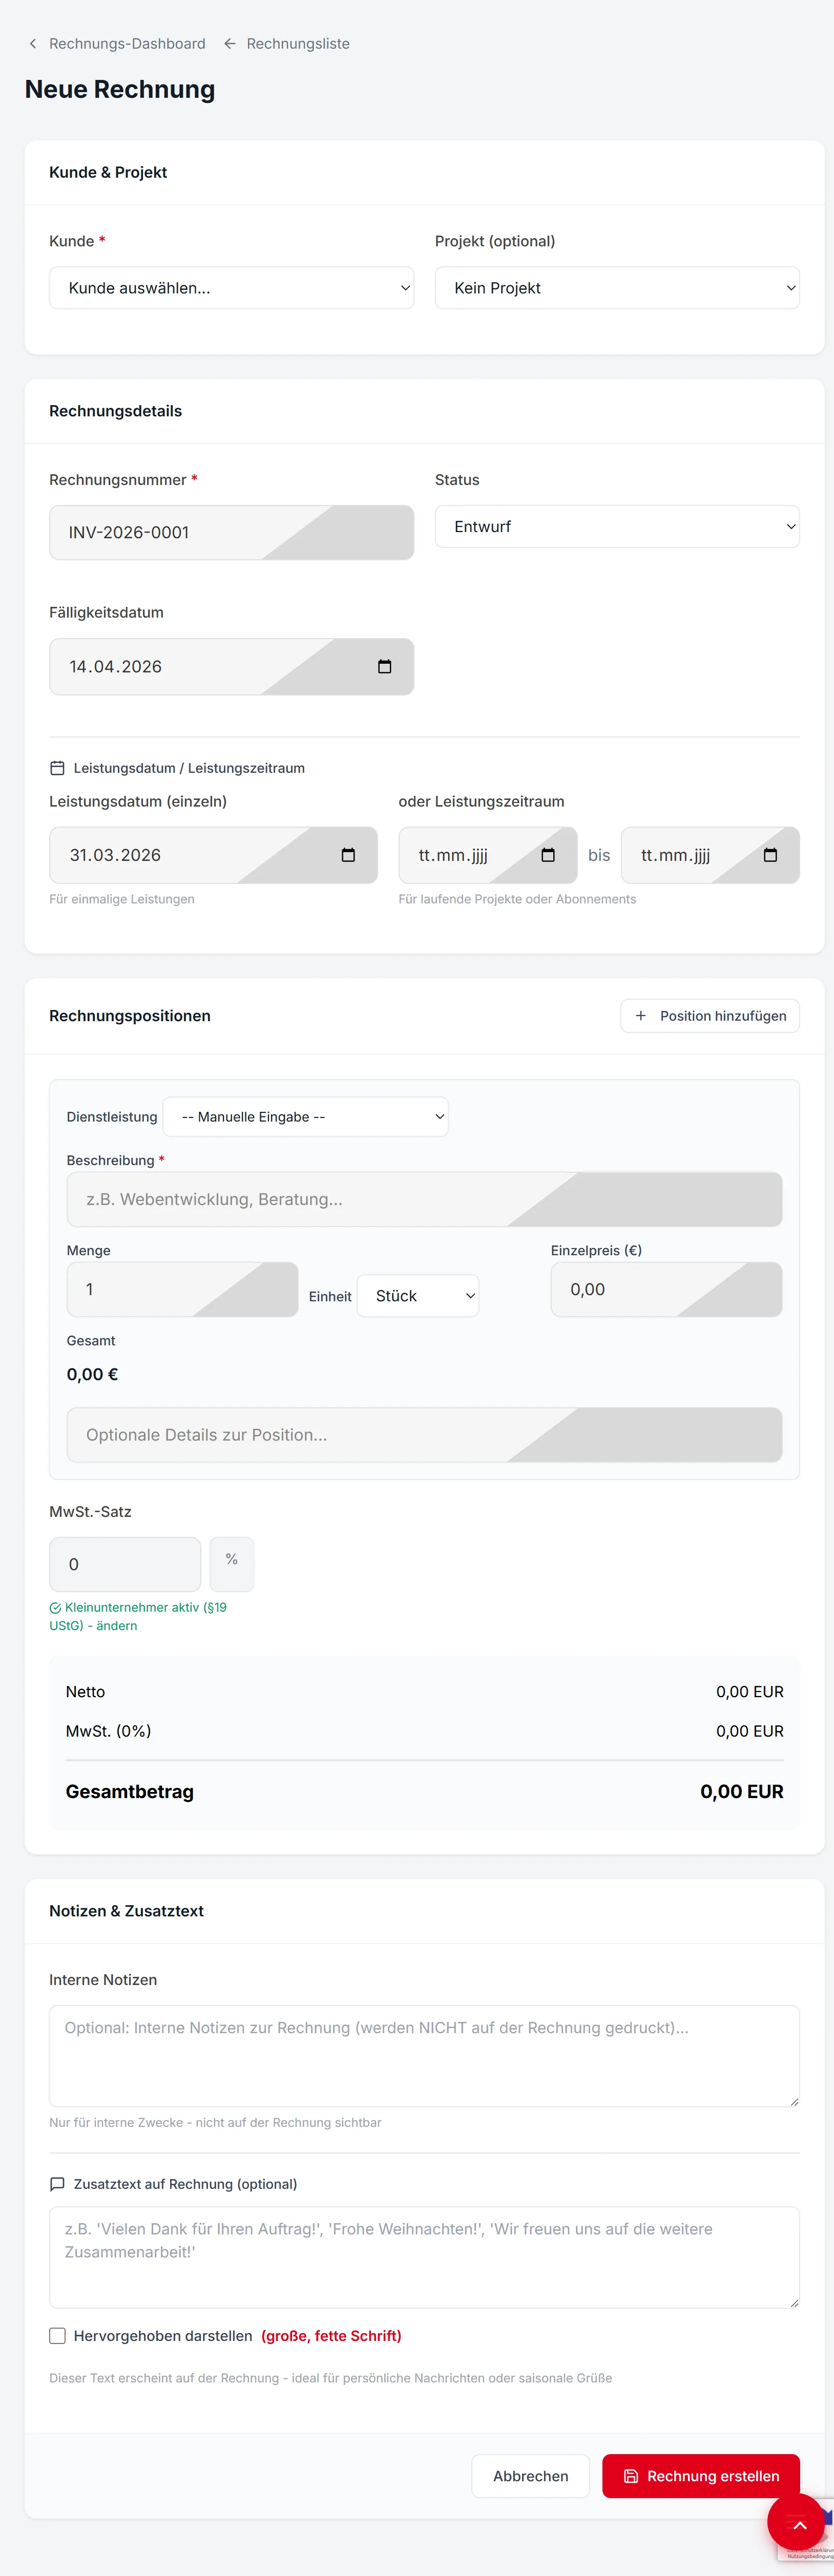Screen dimensions: 834x2576
Task: Click the speech bubble icon next to Zusatztext
Action: 58,2184
